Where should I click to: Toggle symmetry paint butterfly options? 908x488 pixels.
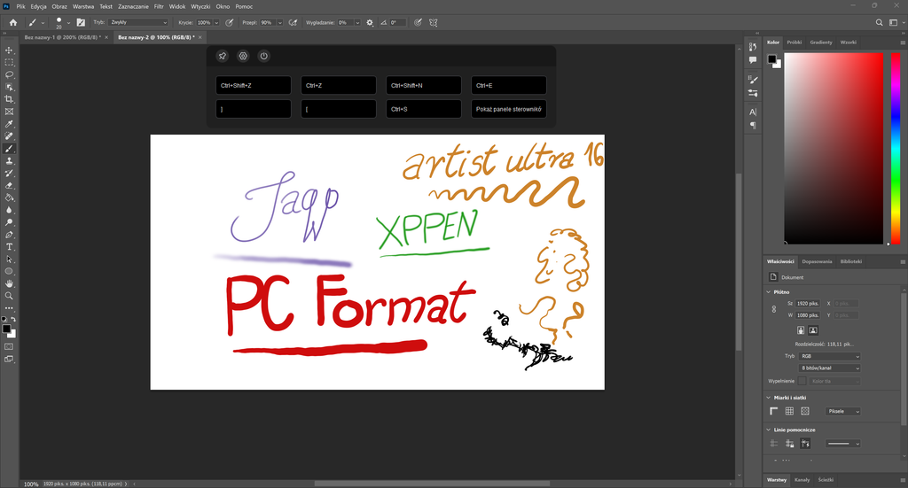pos(433,22)
